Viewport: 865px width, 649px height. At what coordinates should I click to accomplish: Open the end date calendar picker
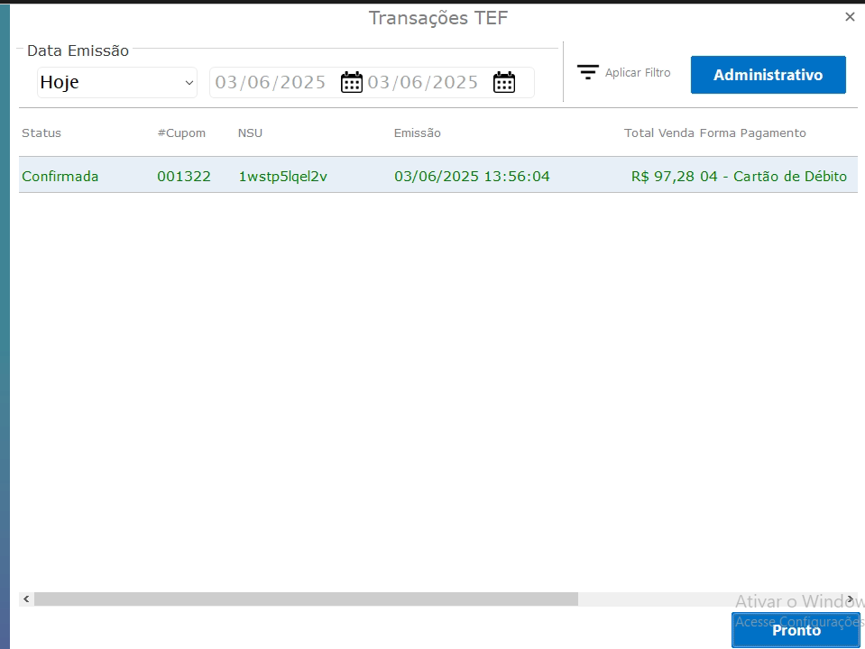point(503,83)
